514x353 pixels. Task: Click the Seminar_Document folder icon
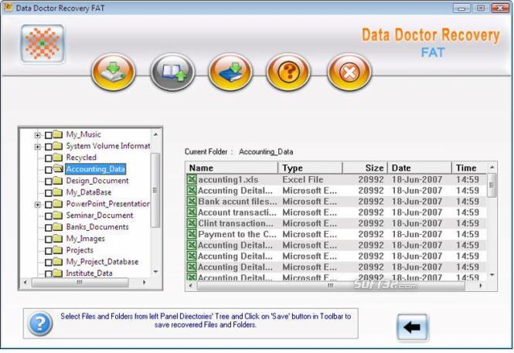point(58,216)
